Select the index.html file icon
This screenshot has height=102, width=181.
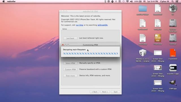pyautogui.click(x=158, y=8)
